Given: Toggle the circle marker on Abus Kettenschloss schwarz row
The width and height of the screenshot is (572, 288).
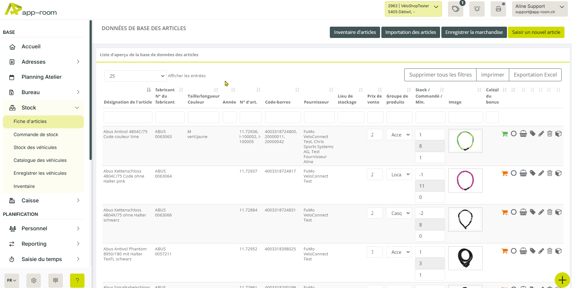Looking at the screenshot, I should coord(514,212).
